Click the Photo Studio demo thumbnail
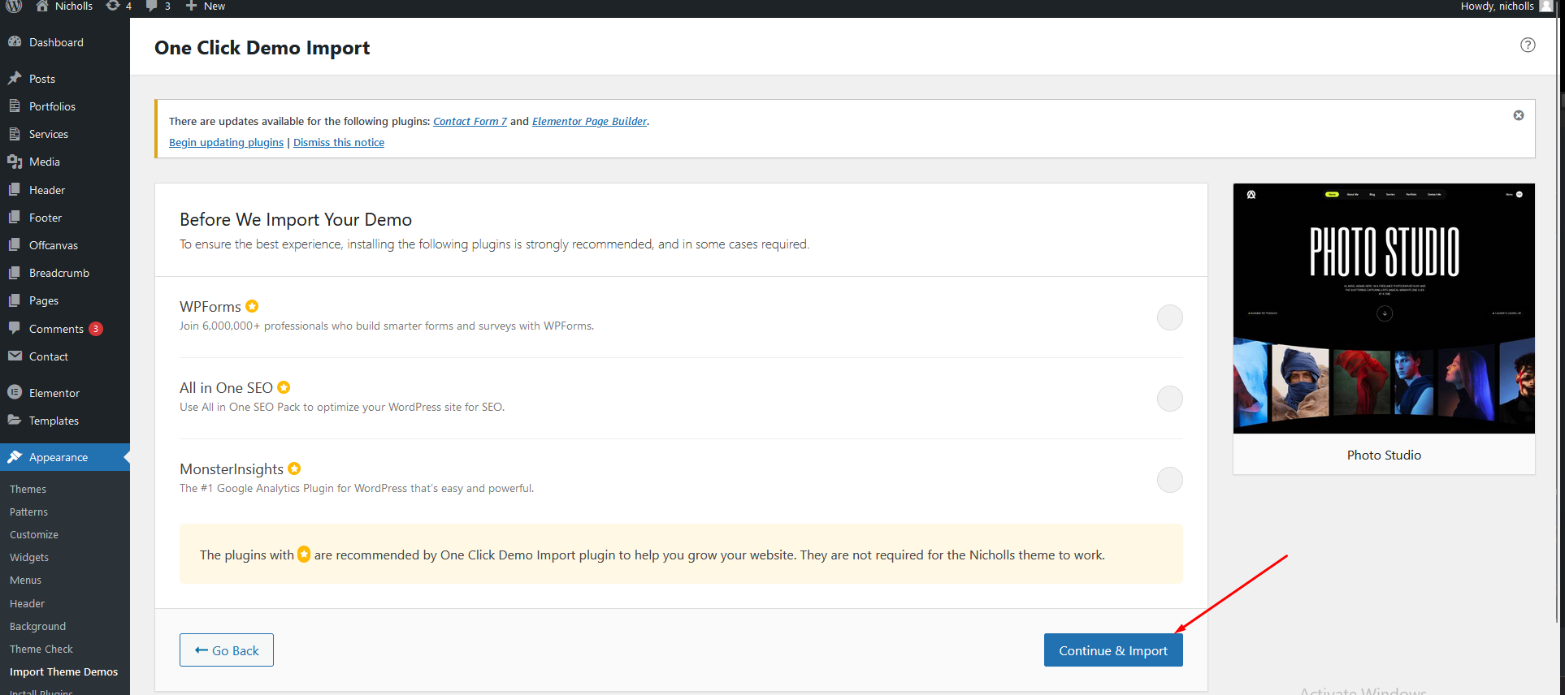This screenshot has height=695, width=1565. click(1384, 309)
